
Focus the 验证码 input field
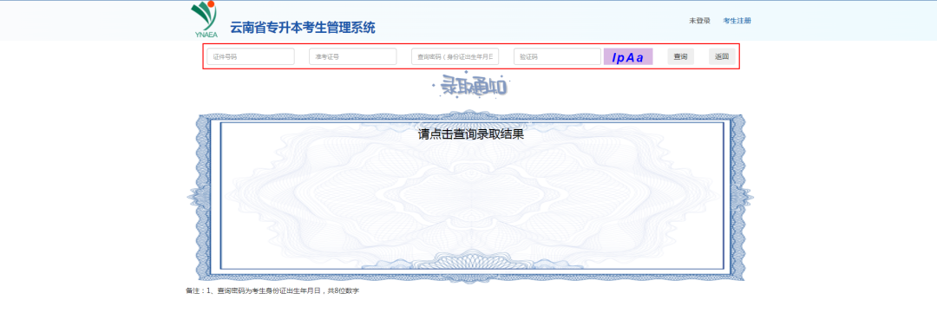[x=557, y=56]
